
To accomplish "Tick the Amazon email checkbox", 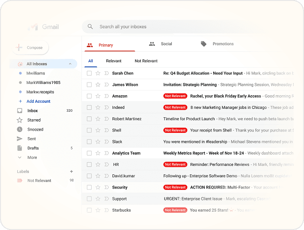I will [89, 96].
